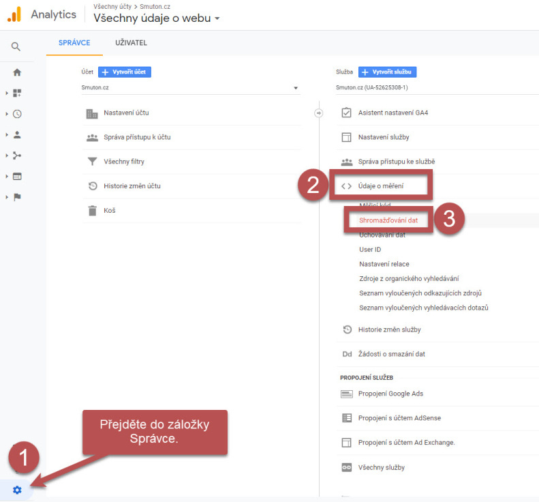The height and width of the screenshot is (502, 539).
Task: Click the Dd icon for Žádosti o smazání dat
Action: [347, 354]
